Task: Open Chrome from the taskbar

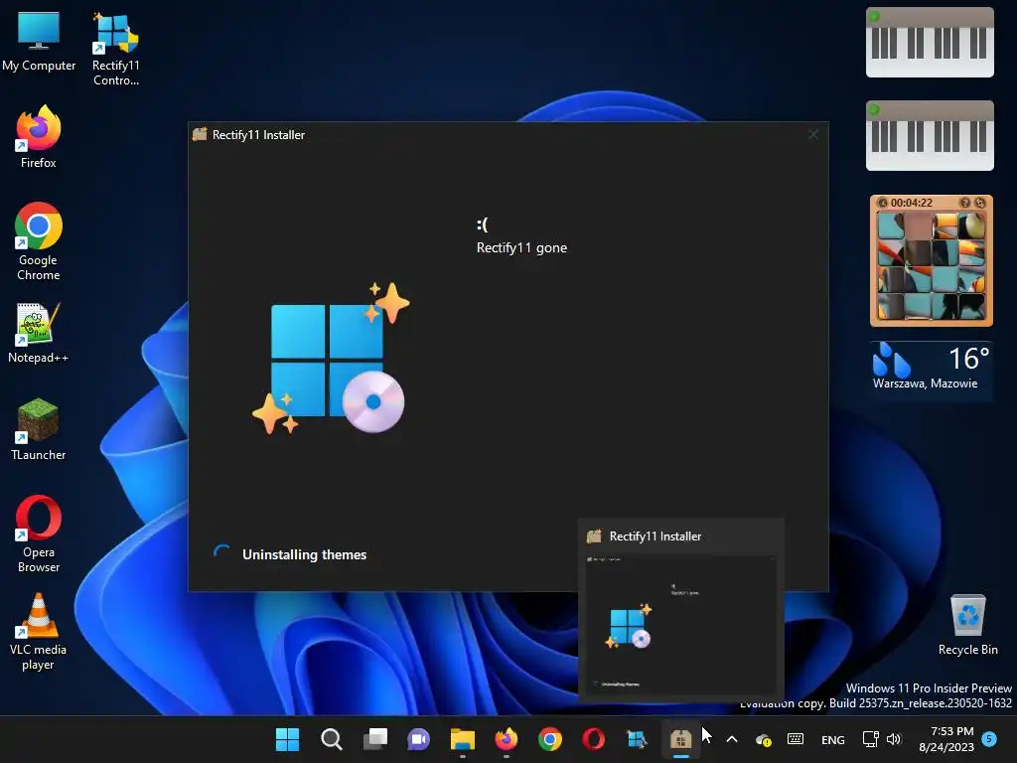Action: click(550, 739)
